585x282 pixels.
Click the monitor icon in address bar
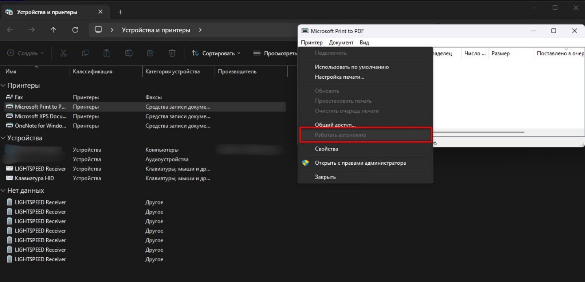point(98,30)
